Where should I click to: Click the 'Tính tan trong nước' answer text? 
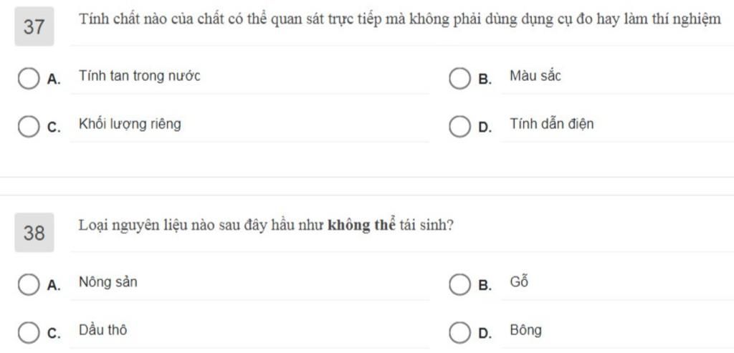pyautogui.click(x=140, y=76)
